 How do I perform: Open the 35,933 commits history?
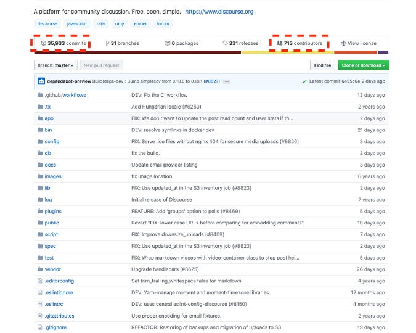(63, 43)
